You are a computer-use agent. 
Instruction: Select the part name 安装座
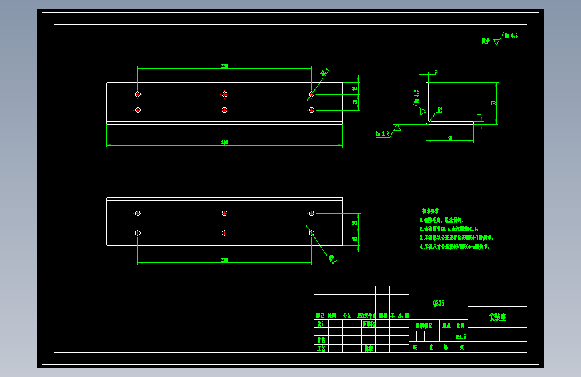[x=497, y=317]
